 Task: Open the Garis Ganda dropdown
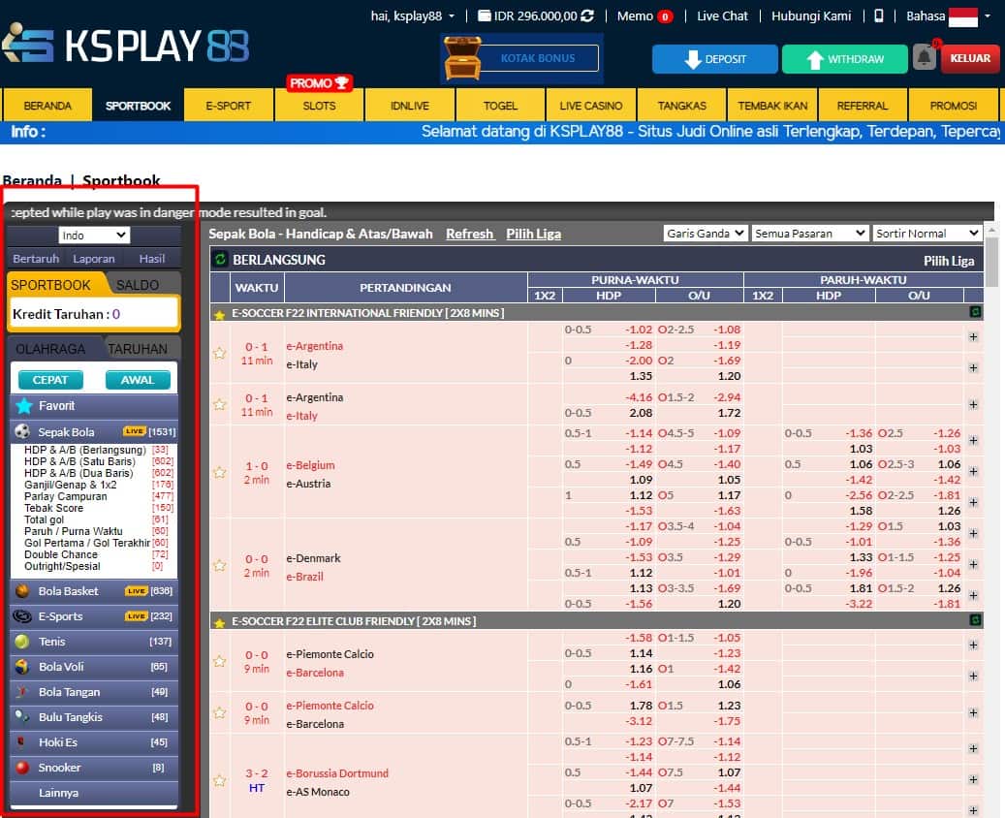tap(706, 234)
